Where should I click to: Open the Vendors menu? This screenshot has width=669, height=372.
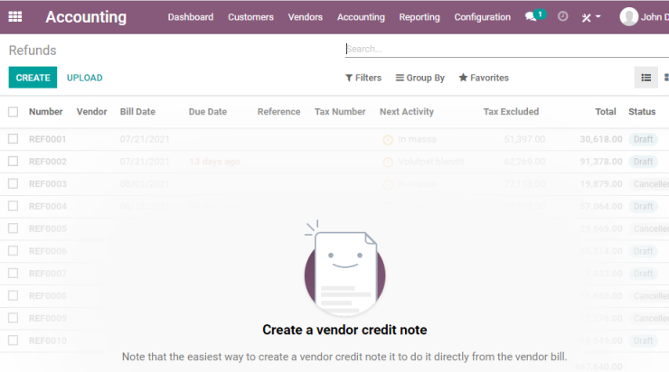coord(306,17)
